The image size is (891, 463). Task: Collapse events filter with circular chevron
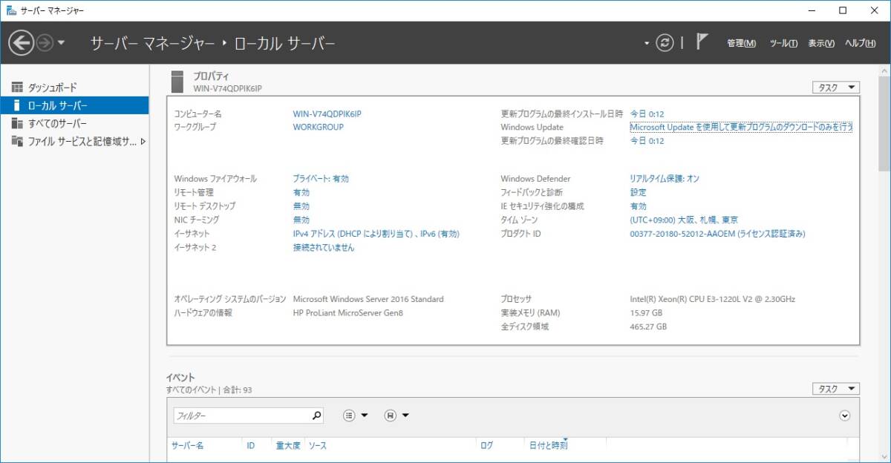click(844, 416)
